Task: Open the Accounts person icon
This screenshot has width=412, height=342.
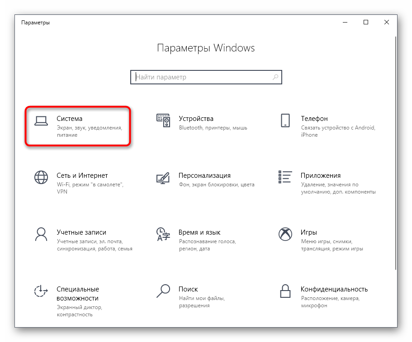Action: pos(41,234)
